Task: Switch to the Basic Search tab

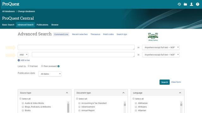Action: click(x=8, y=25)
